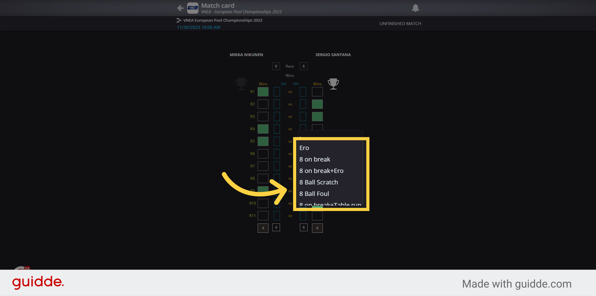Open Mikka Nikunen's R11 ERO box
Screen dimensions: 596x296
[277, 216]
